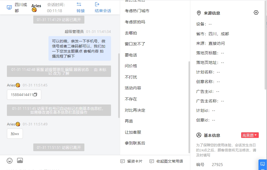Click the 访客手机号已自动标记 system notice

(x=59, y=110)
